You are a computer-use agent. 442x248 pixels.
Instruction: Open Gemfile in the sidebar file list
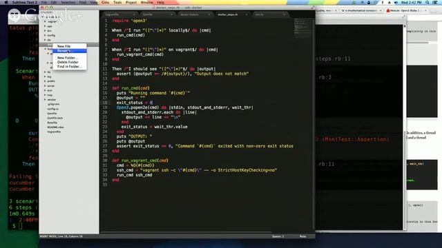[x=52, y=113]
